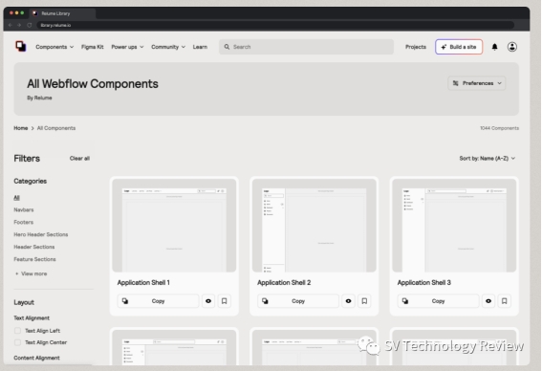
Task: Open Application Shell 1 thumbnail
Action: (174, 226)
